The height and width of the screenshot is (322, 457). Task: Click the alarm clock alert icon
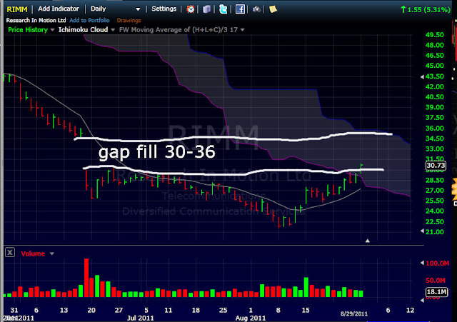point(191,9)
